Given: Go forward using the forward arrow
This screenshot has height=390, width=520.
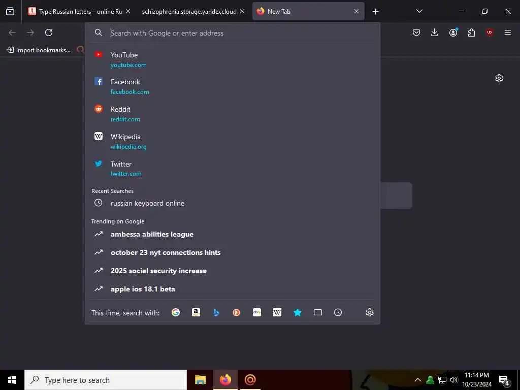Looking at the screenshot, I should point(30,32).
